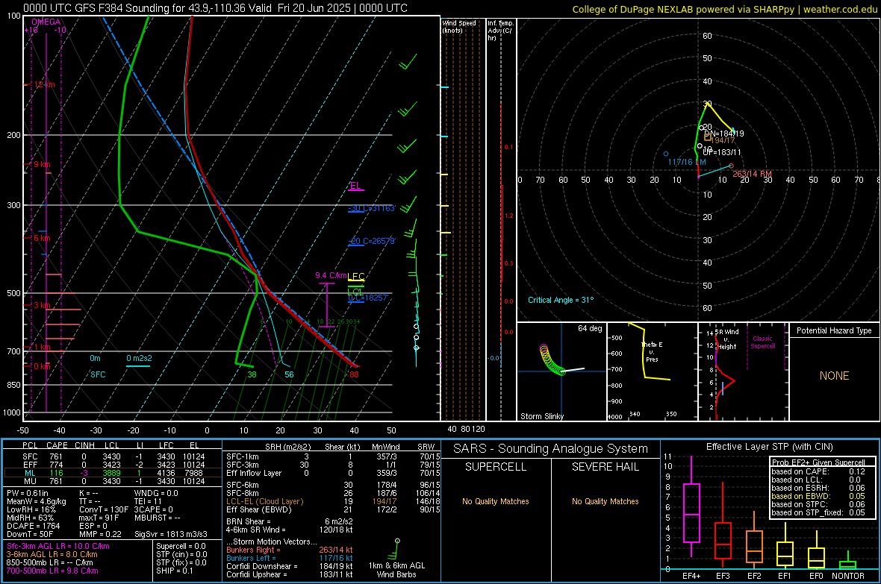
Task: Select the SFC parcel row in CAPE table
Action: pos(113,456)
